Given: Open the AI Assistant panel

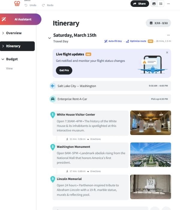Looking at the screenshot, I should click(20, 19).
